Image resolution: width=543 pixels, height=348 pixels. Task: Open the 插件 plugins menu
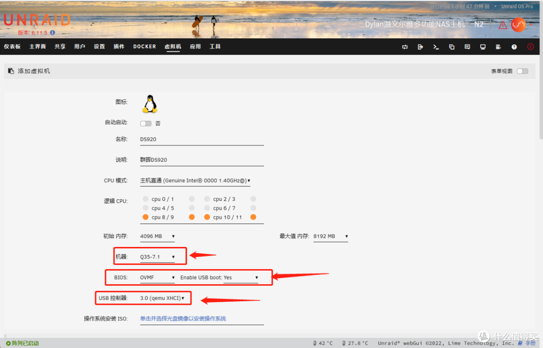tap(119, 46)
